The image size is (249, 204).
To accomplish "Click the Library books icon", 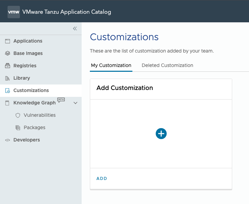I will coord(8,78).
